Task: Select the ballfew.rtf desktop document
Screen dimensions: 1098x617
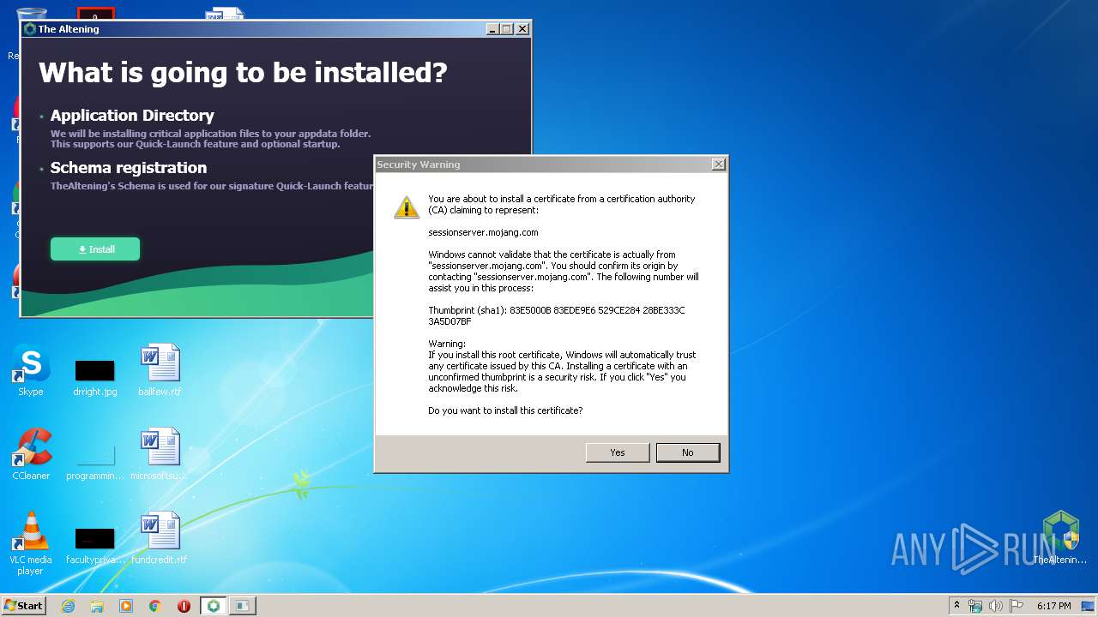Action: (x=160, y=369)
